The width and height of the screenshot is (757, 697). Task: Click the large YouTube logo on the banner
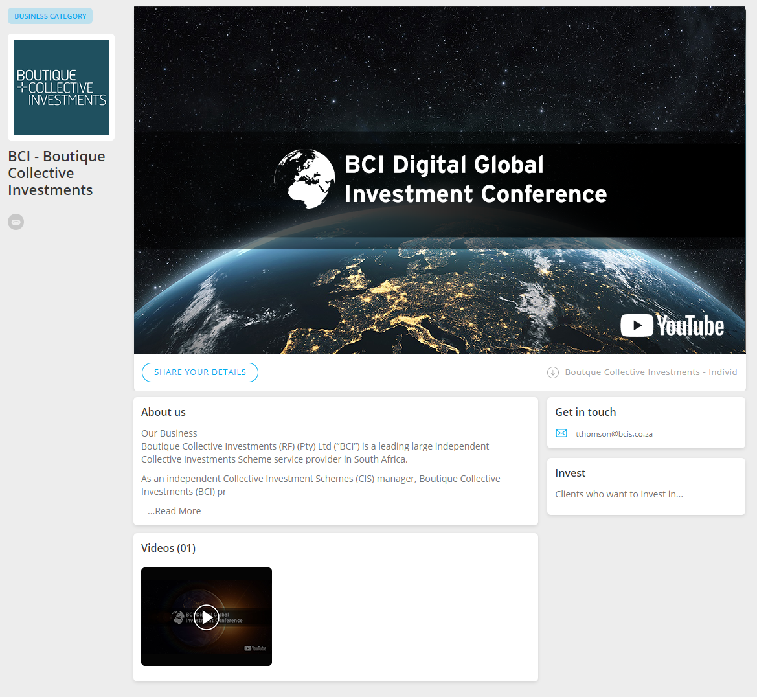[672, 325]
